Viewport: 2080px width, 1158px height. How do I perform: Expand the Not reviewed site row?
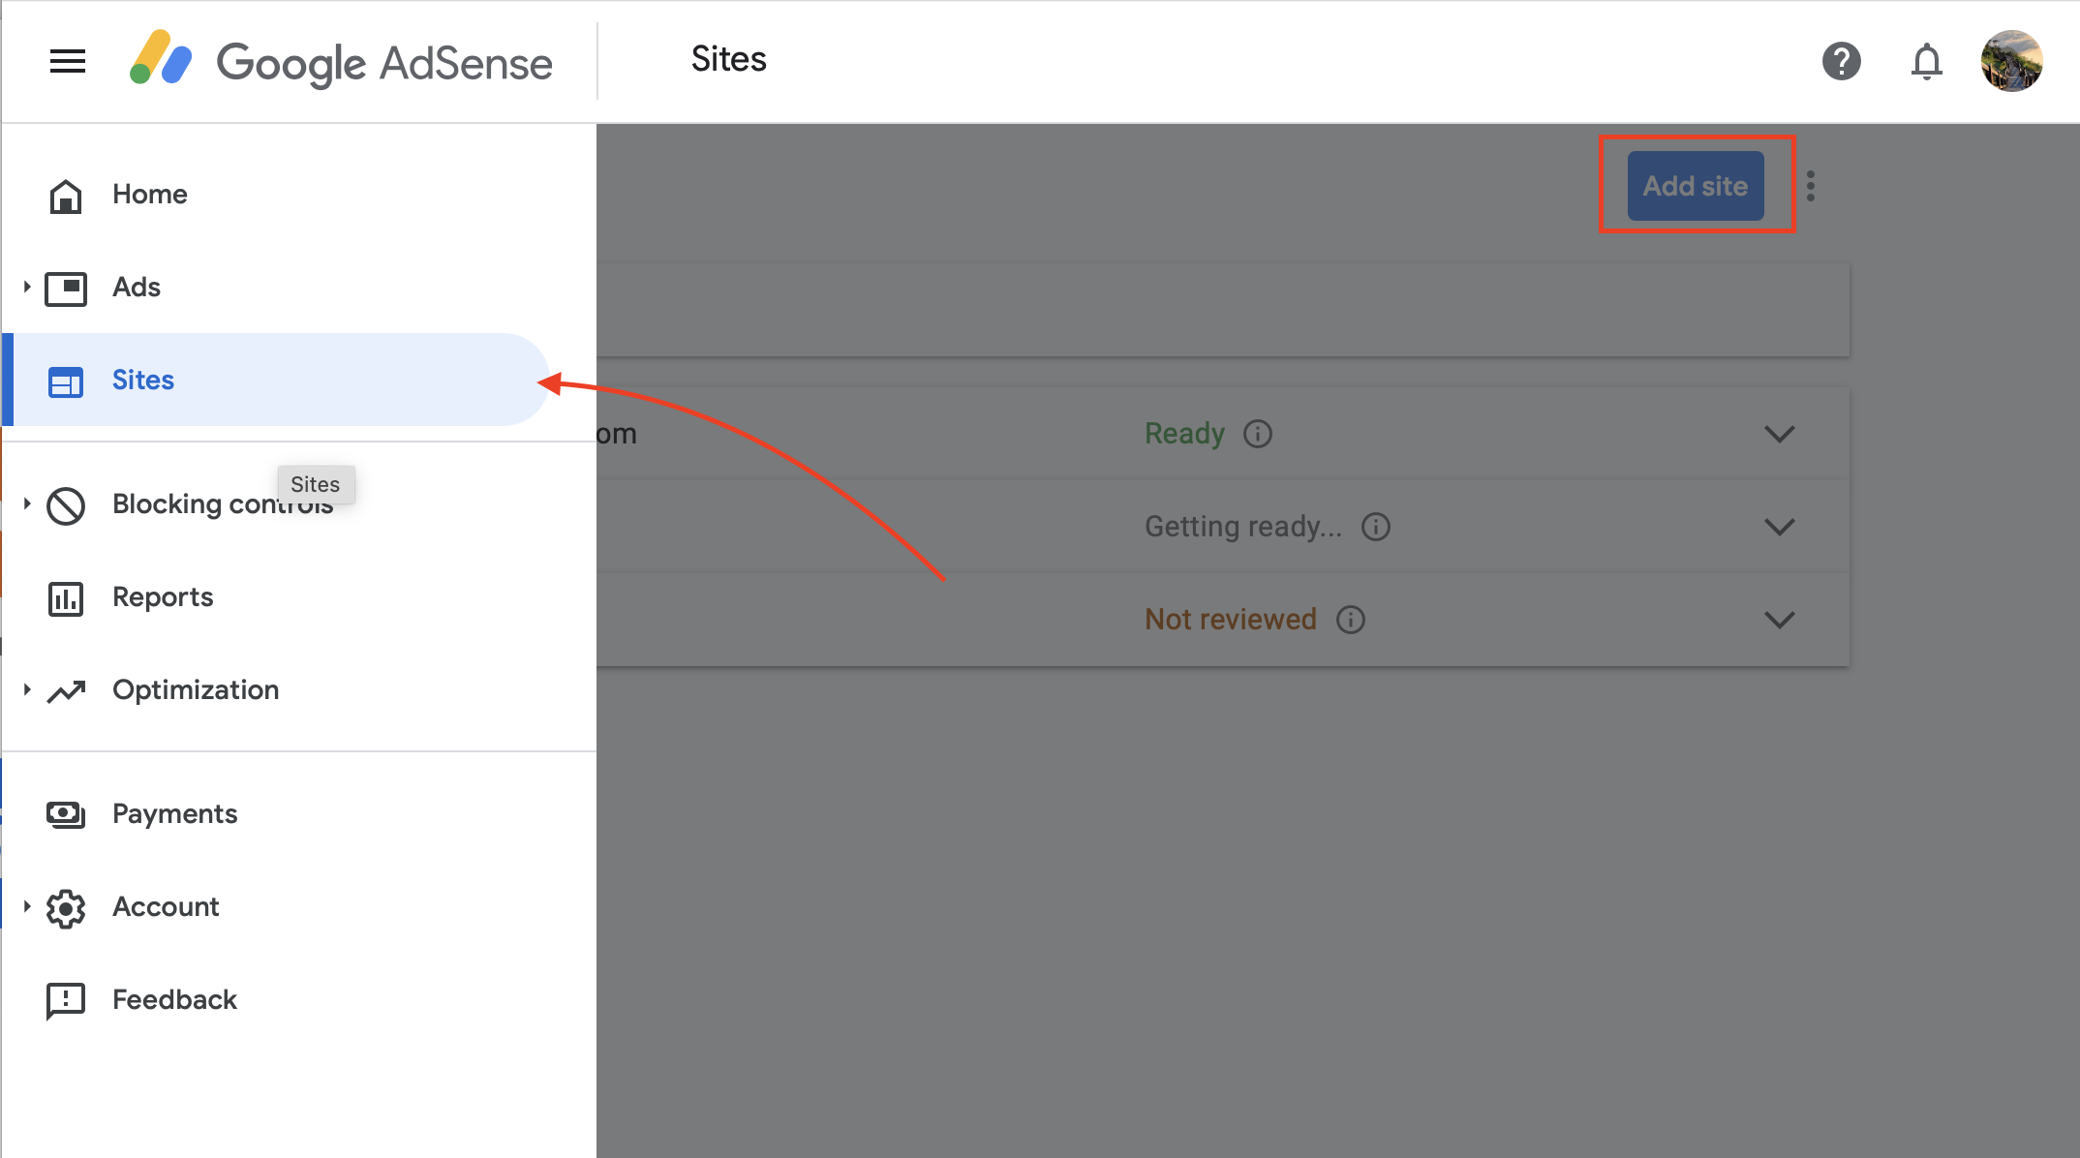pos(1779,620)
